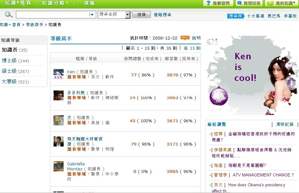Viewport: 299px width, 193px height.
Task: Click the 知識+首頁 breadcrumb link
Action: point(10,25)
